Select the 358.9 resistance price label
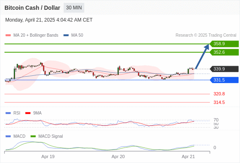This screenshot has height=163, width=240. tap(224, 44)
